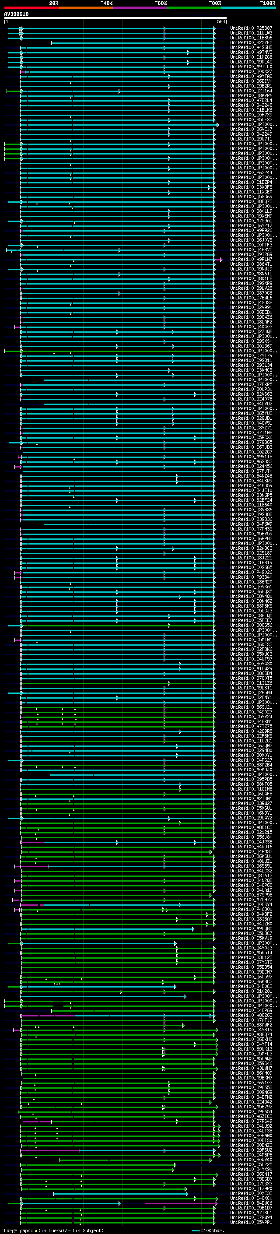Click hit name UniRef100_B9I2G9
The height and width of the screenshot is (1234, 280).
pos(251,254)
